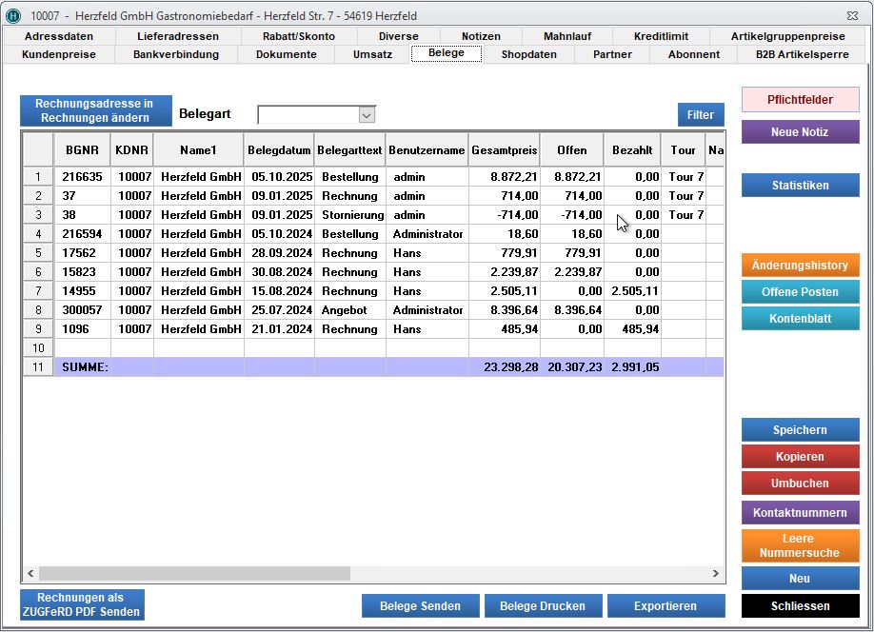Screen dimensions: 874x632
Task: Select row with BGNR 300057
Action: (x=82, y=310)
